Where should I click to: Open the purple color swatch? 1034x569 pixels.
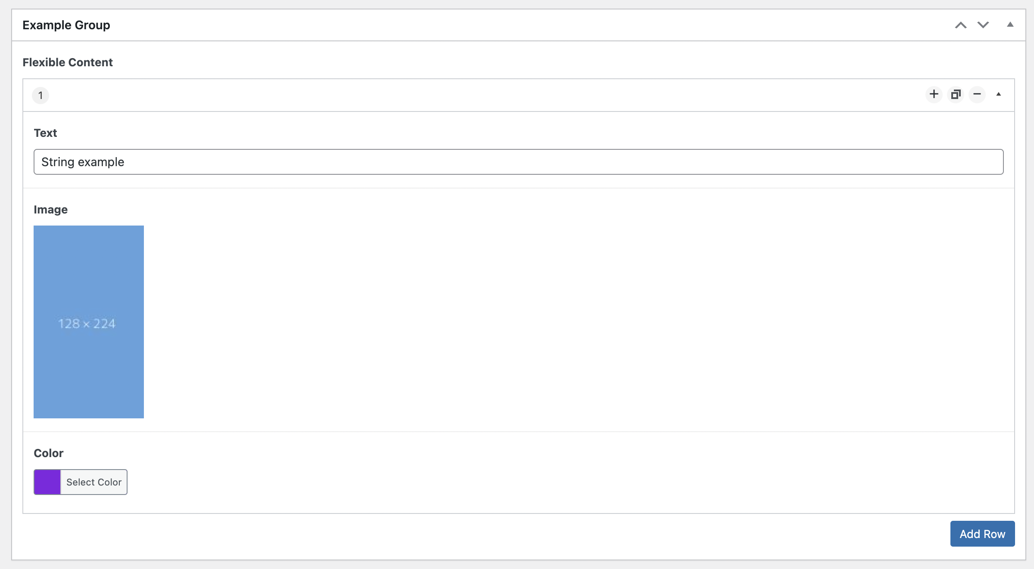click(47, 482)
